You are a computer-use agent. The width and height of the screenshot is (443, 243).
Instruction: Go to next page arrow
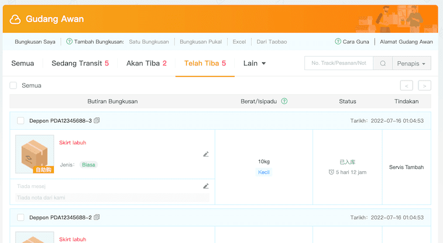[425, 85]
